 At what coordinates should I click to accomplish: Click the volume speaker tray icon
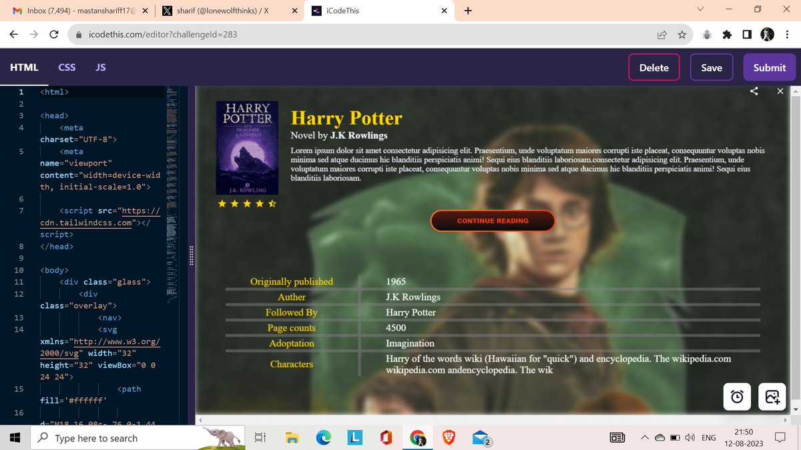click(x=690, y=438)
